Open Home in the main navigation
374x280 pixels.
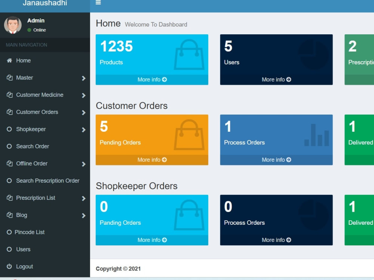pos(45,60)
